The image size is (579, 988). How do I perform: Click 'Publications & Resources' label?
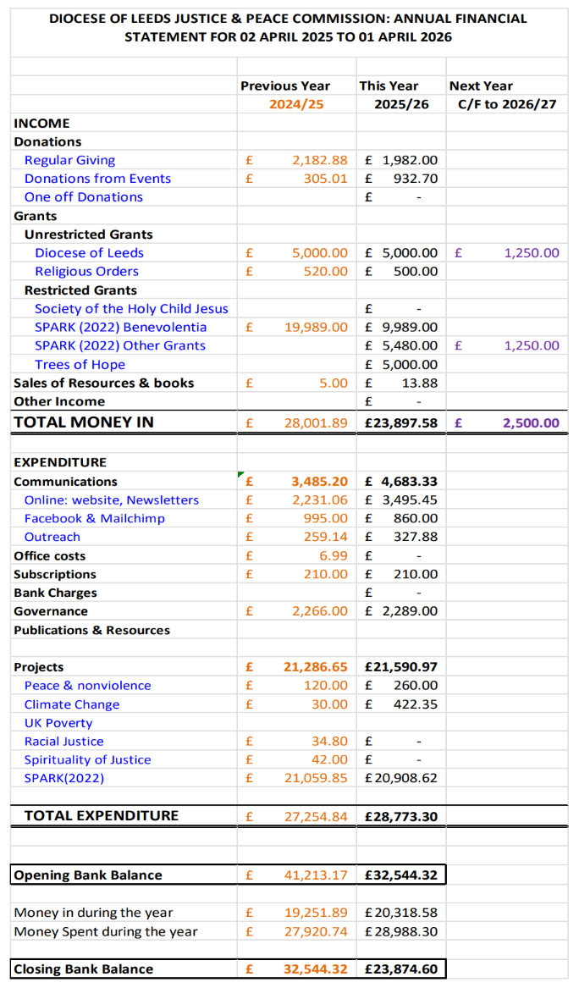92,630
